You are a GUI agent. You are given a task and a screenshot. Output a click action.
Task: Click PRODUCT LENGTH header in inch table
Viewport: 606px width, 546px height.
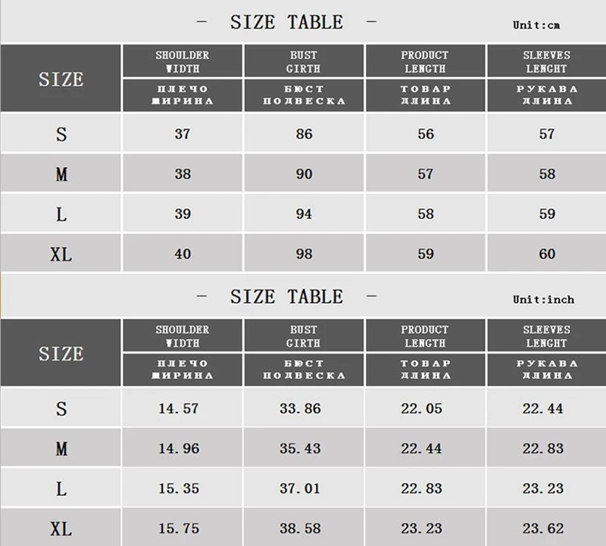(425, 335)
